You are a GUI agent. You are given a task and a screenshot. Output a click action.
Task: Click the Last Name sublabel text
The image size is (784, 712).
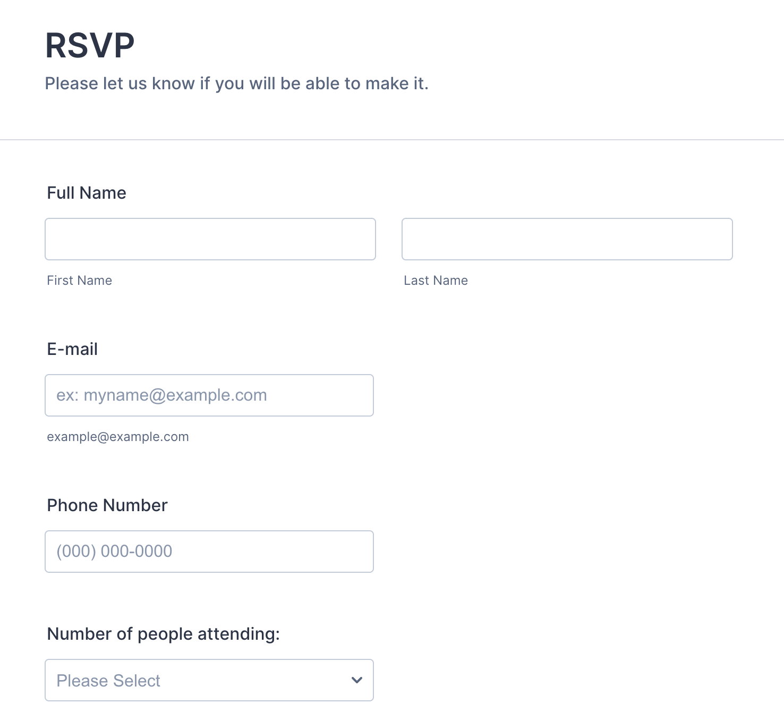click(x=436, y=281)
